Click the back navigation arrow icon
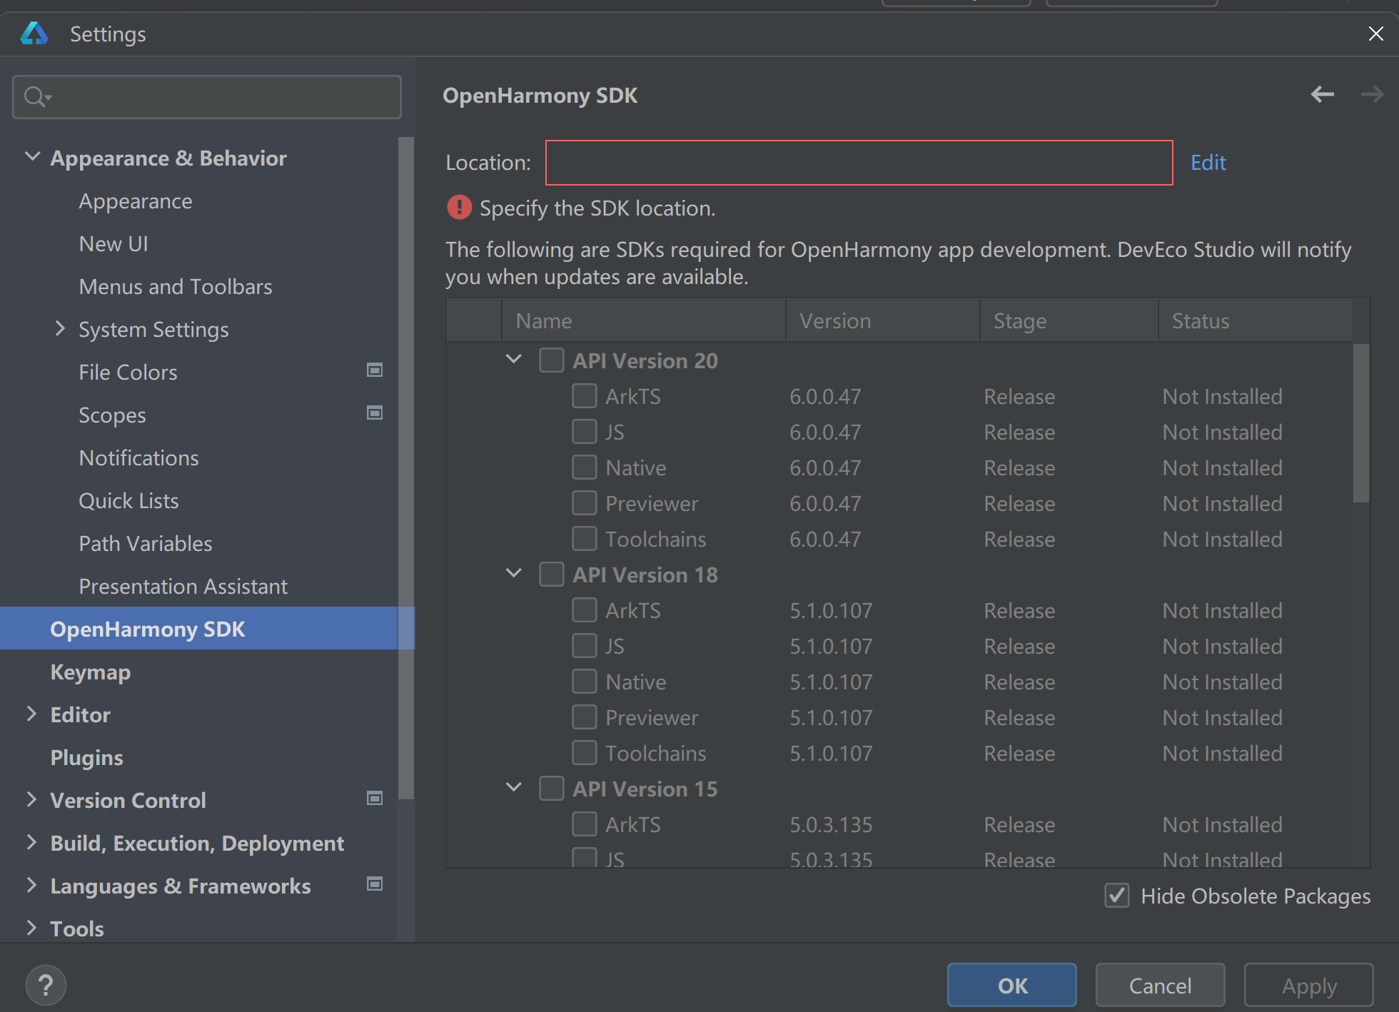 click(x=1322, y=94)
